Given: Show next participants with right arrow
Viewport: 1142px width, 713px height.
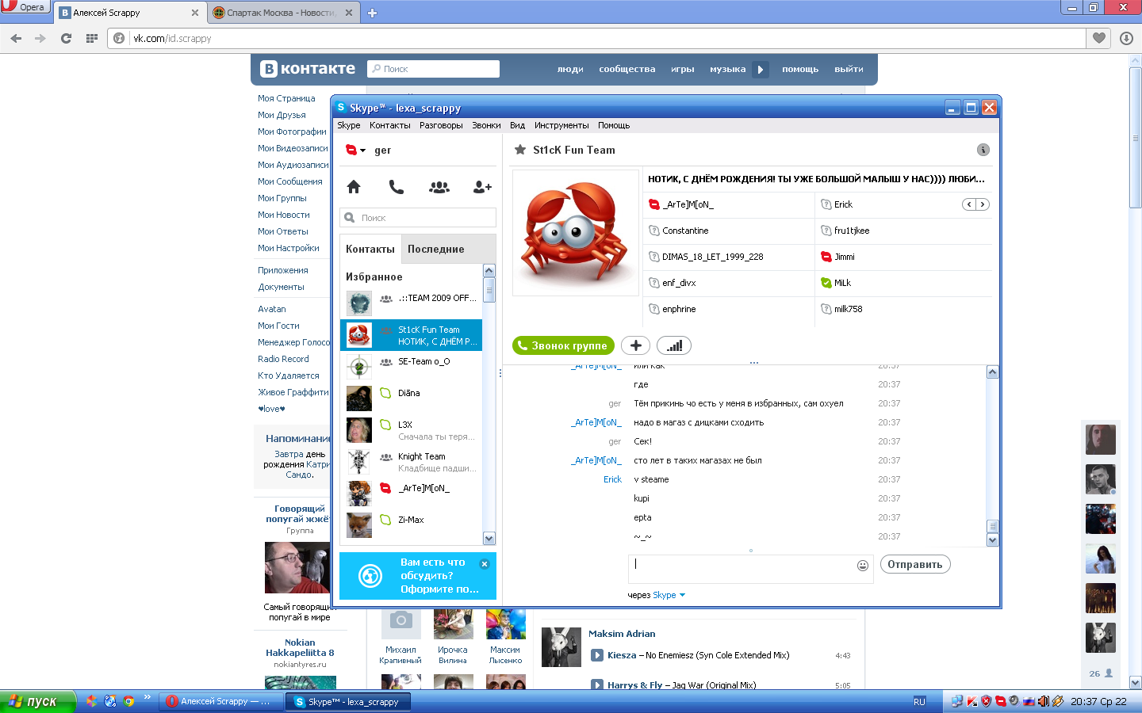Looking at the screenshot, I should 983,204.
